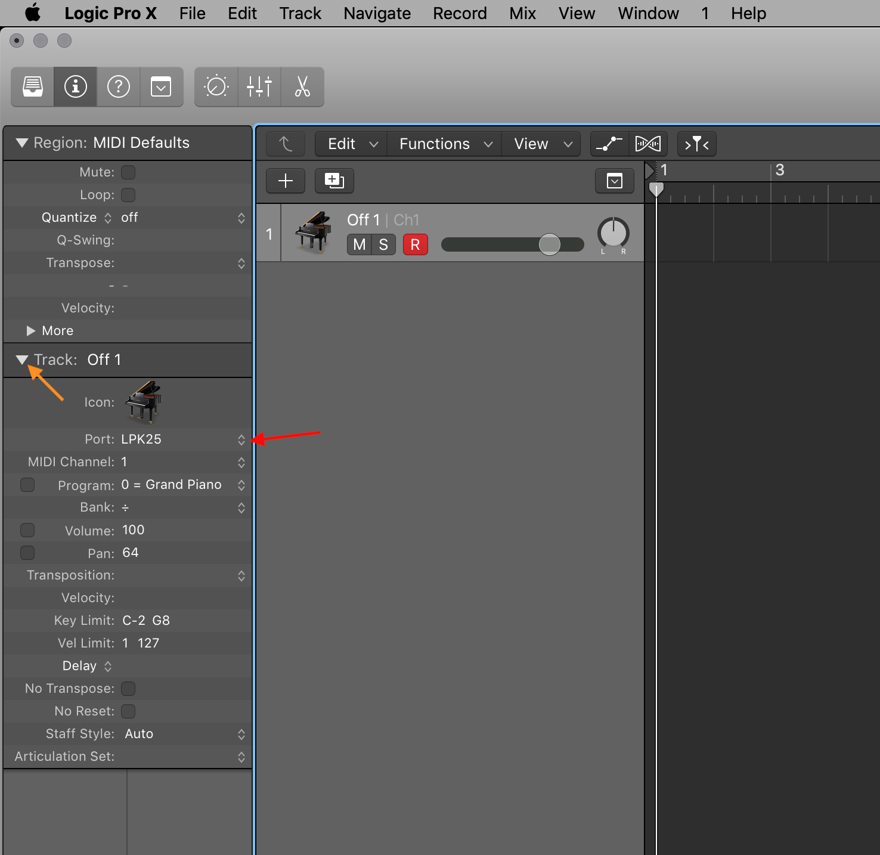880x855 pixels.
Task: Tick the Pan checkbox
Action: tap(27, 553)
